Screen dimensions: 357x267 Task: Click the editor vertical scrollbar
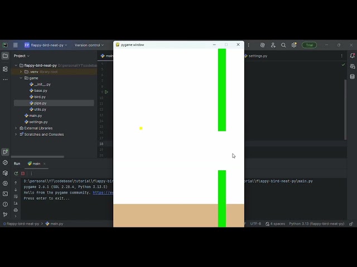click(345, 110)
